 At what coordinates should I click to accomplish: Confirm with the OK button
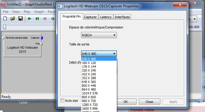coord(125,102)
